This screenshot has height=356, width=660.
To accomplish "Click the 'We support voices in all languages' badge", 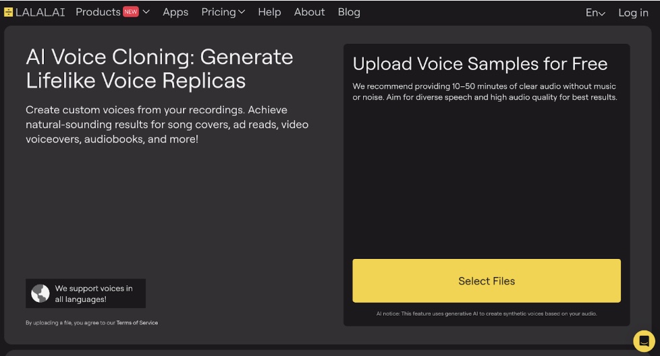I will 86,293.
